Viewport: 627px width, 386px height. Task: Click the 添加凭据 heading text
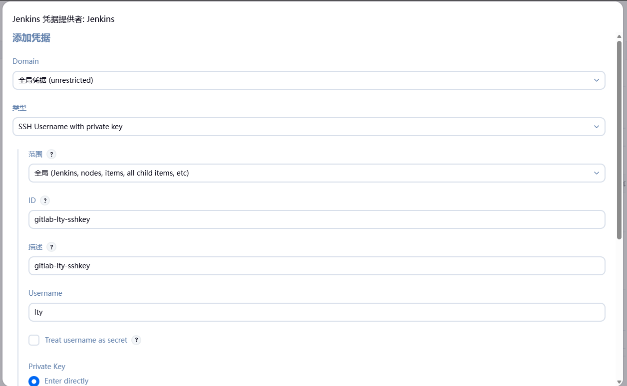pyautogui.click(x=31, y=38)
